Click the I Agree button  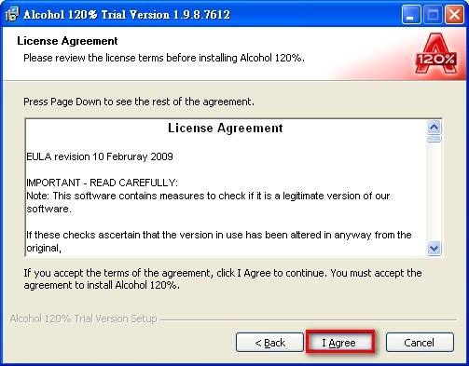[340, 343]
